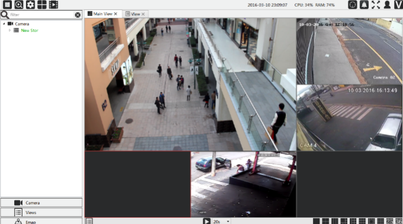Click the headset intercom icon
This screenshot has width=403, height=224.
(x=353, y=5)
